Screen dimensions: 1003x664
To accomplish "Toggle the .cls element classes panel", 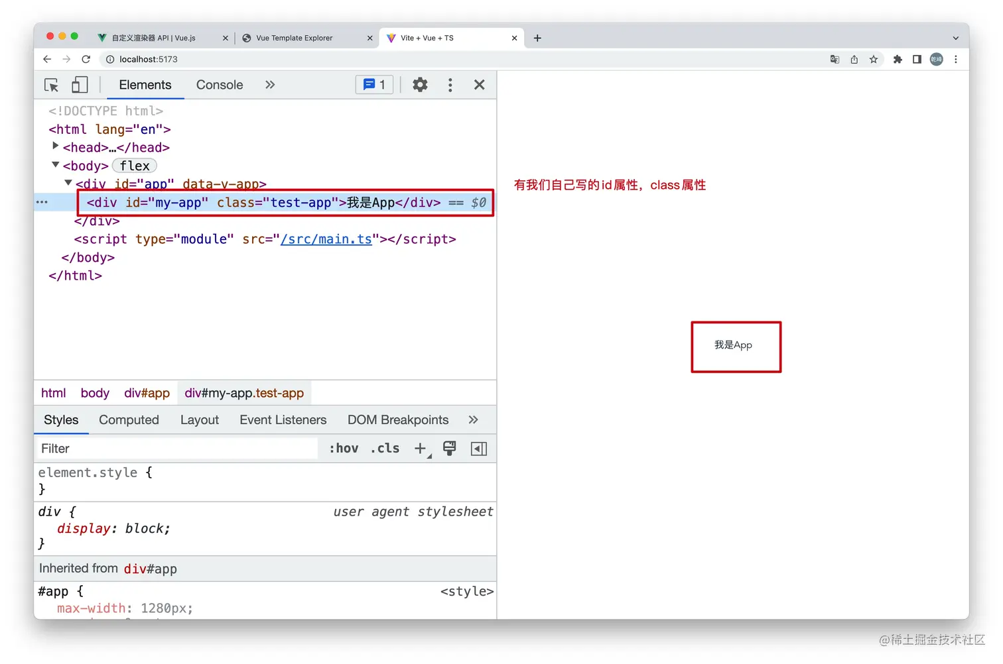I will pyautogui.click(x=385, y=449).
